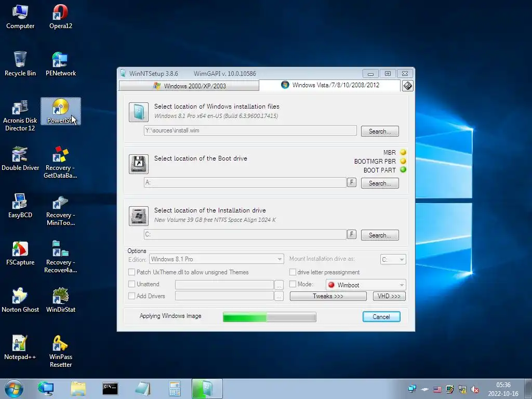Viewport: 532px width, 399px height.
Task: Open Recovery - Recover4all shortcut
Action: 60,257
